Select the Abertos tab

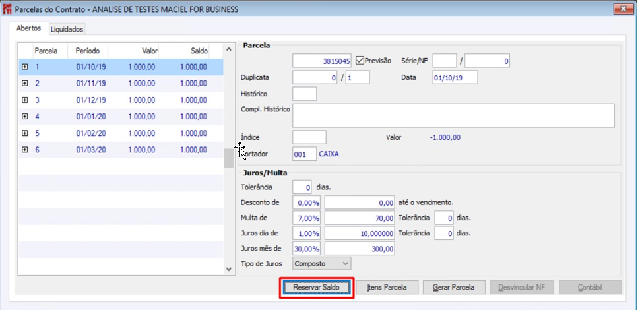tap(28, 28)
